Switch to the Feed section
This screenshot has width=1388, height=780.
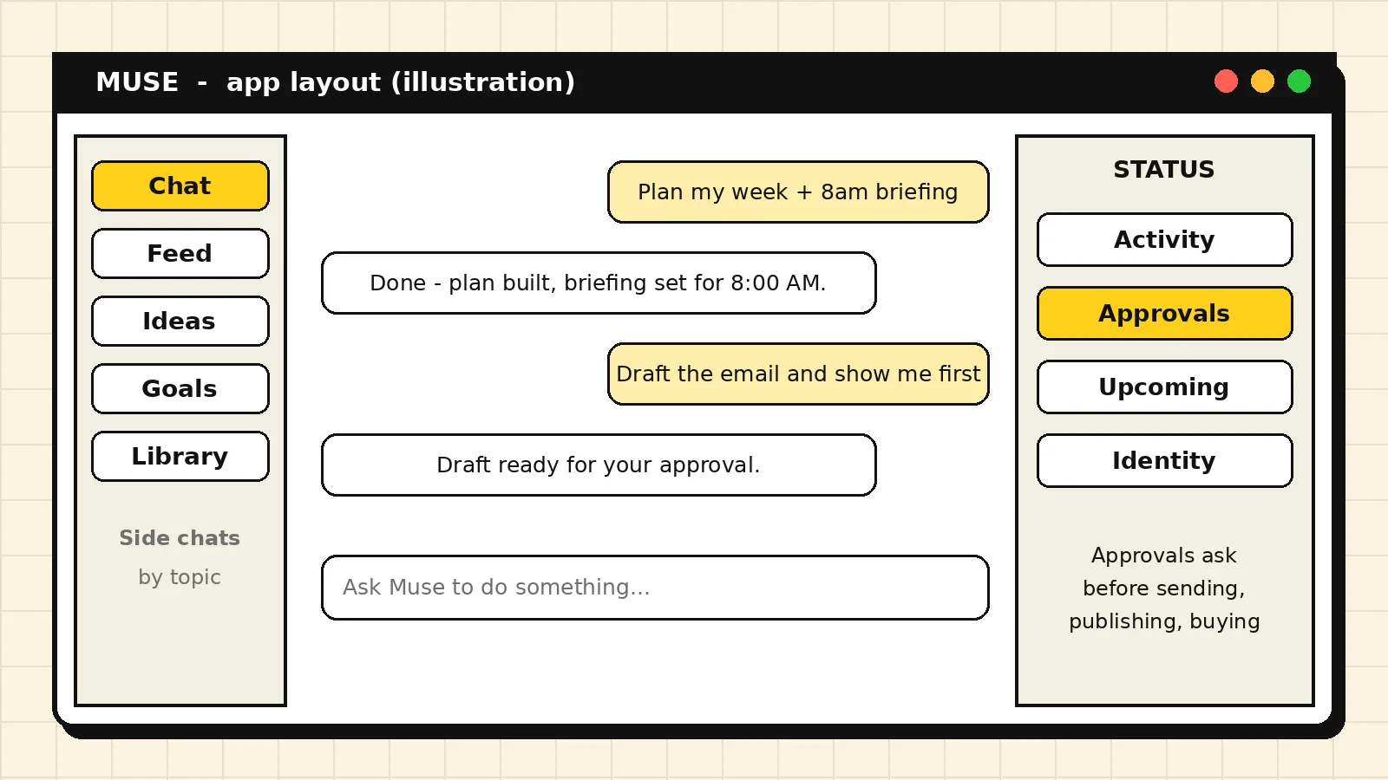point(180,253)
